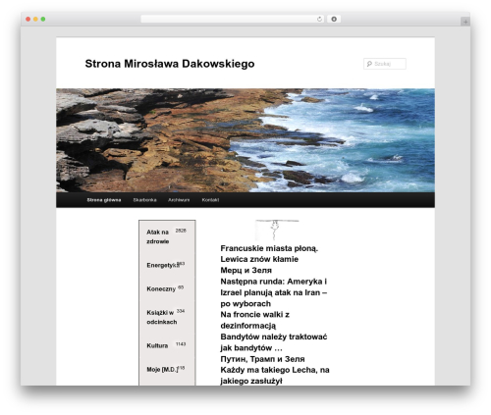Click the red close window dot
Viewport: 491px width, 415px height.
click(28, 20)
